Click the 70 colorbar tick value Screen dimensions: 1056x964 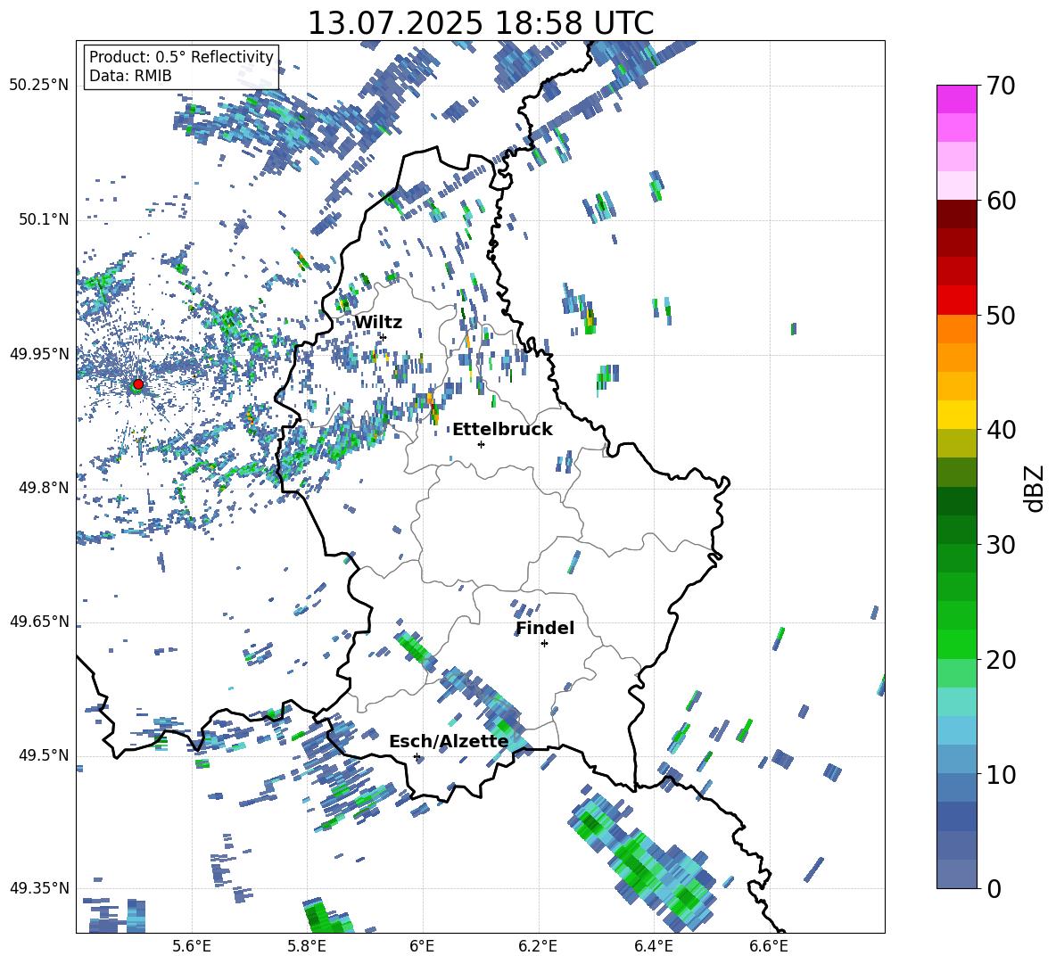(1001, 86)
